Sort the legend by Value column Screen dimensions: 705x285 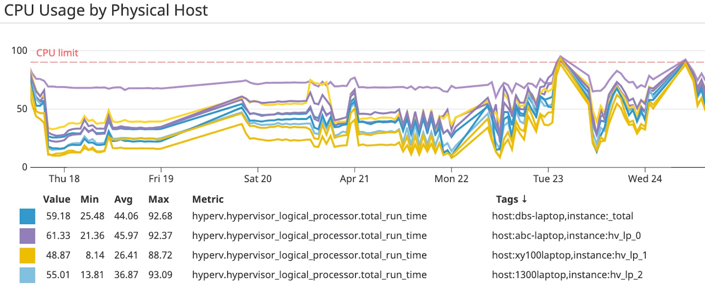56,199
